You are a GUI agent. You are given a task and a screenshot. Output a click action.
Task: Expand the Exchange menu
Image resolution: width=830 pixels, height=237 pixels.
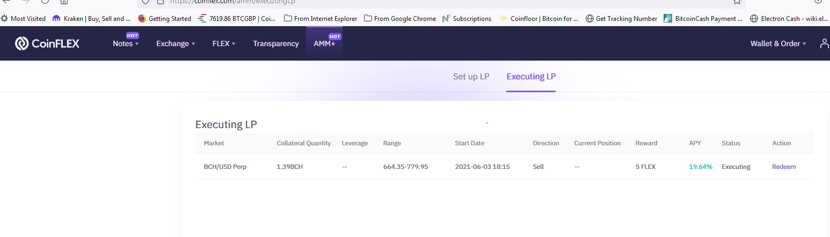point(176,43)
